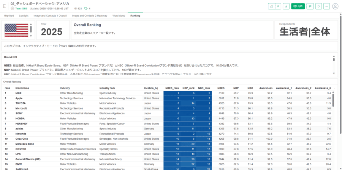Click the play triangle icon
Viewport: 342px width, 170px height.
(318, 6)
